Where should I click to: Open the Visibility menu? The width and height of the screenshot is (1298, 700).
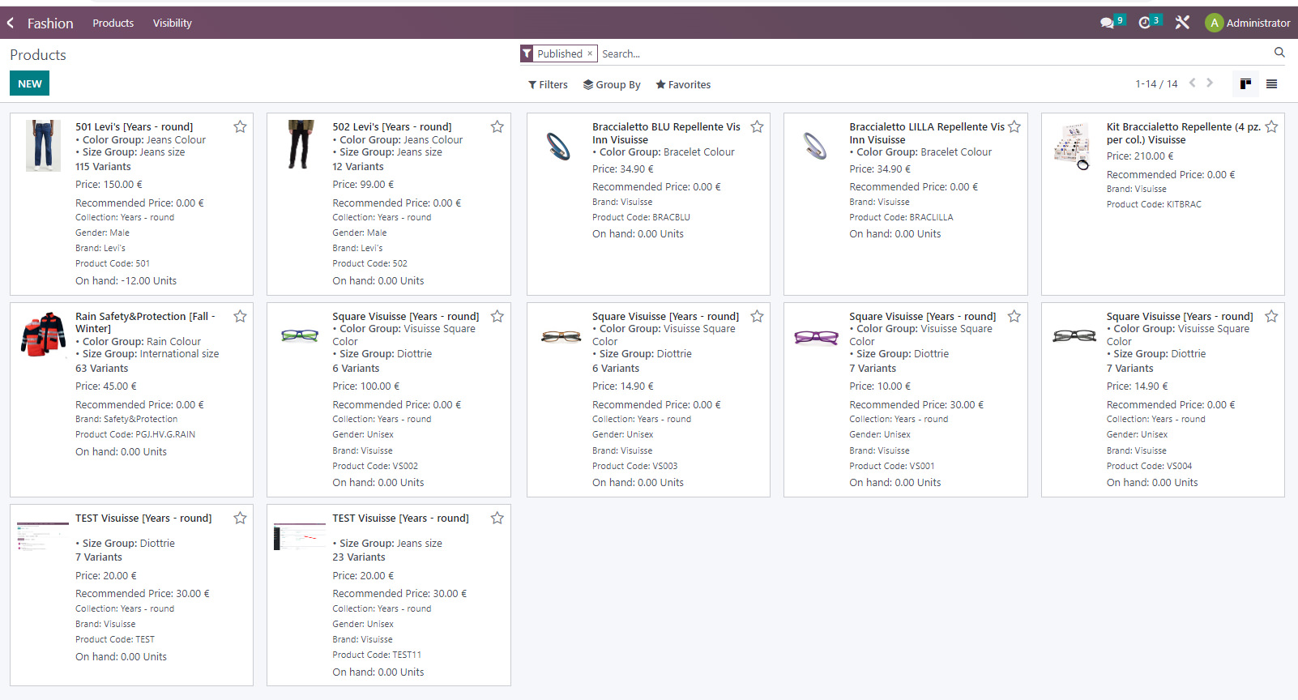point(172,23)
